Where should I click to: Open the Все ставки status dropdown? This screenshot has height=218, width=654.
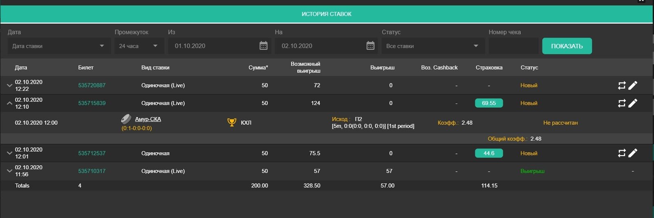tap(433, 46)
